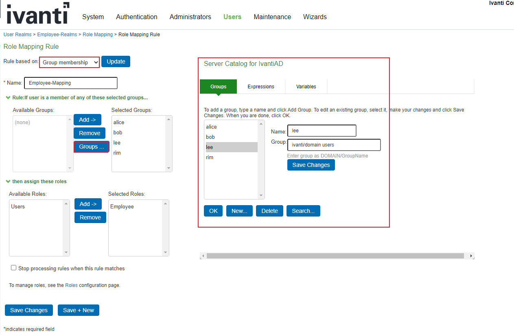Switch to the Expressions tab

[x=260, y=87]
